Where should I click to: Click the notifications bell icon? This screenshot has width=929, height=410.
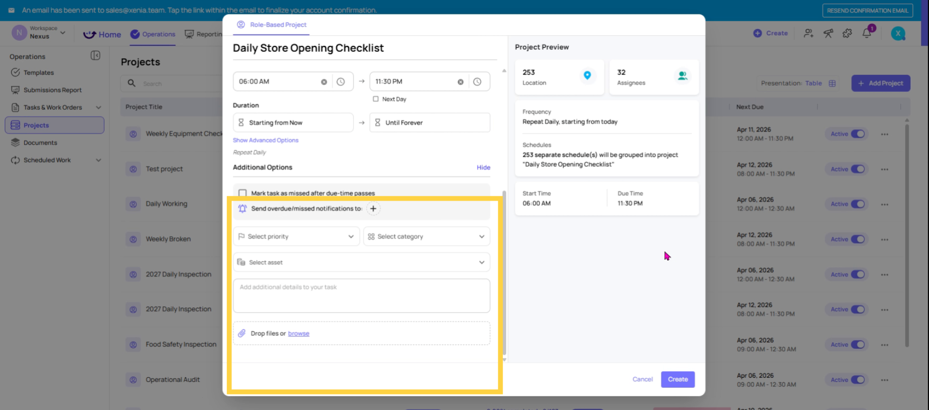coord(867,33)
